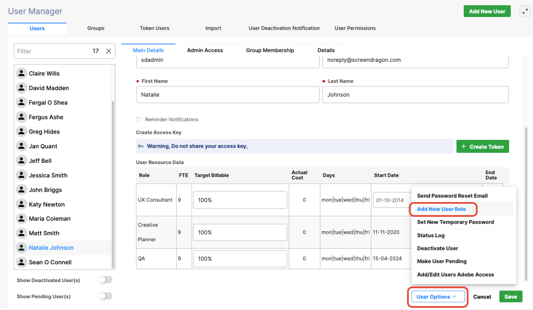Click the UX Consultant role cell
This screenshot has height=310, width=533.
point(156,200)
